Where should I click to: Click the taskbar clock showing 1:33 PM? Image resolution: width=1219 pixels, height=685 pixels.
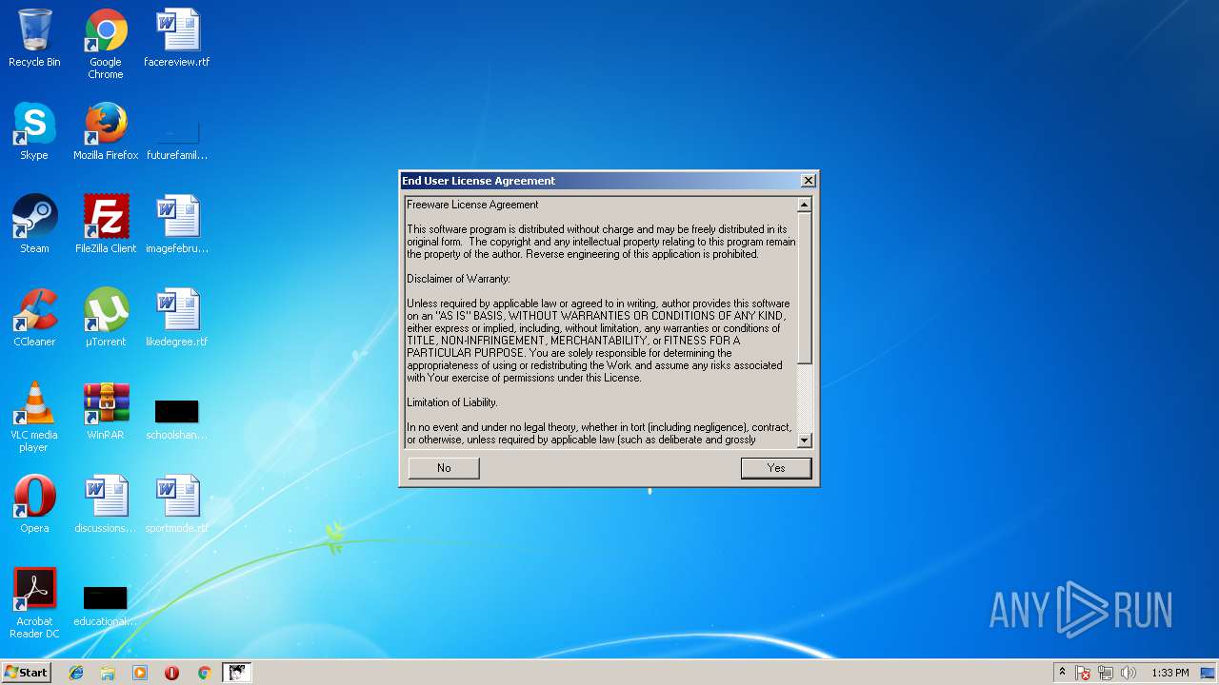1169,673
